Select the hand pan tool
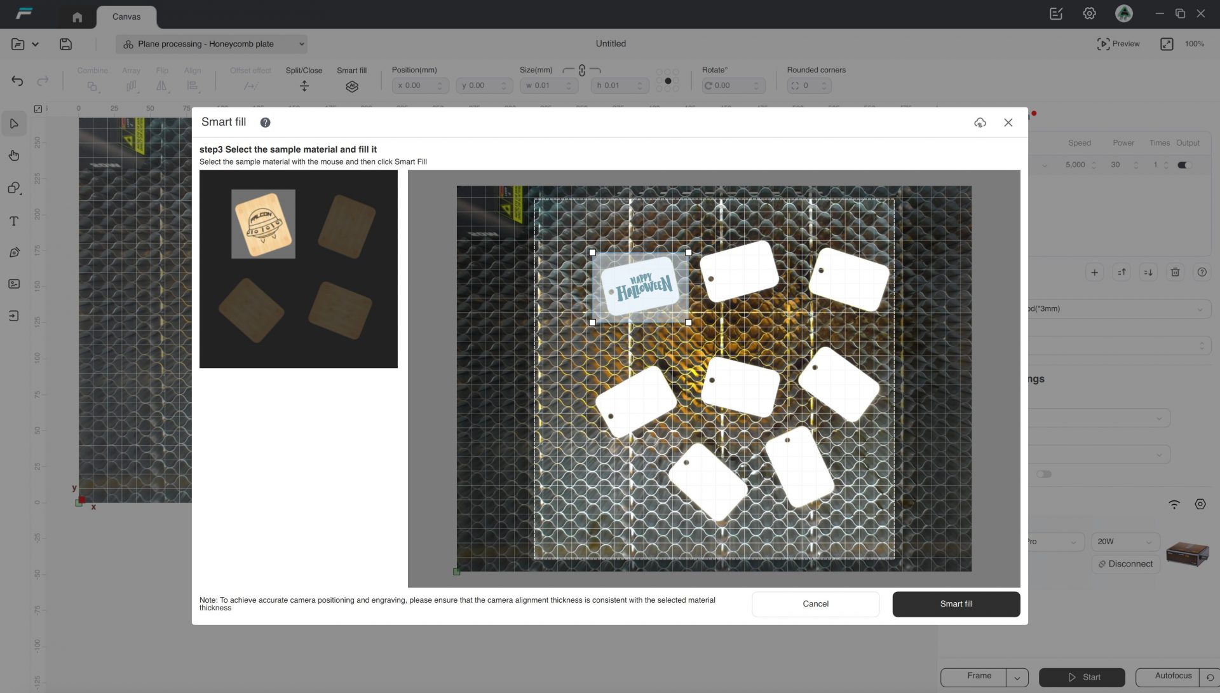The image size is (1220, 693). [x=14, y=156]
